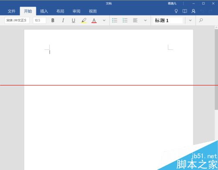218x170 pixels.
Task: Toggle bold formatting
Action: click(53, 20)
